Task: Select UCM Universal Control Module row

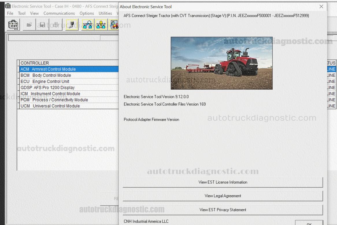Action: pyautogui.click(x=69, y=106)
